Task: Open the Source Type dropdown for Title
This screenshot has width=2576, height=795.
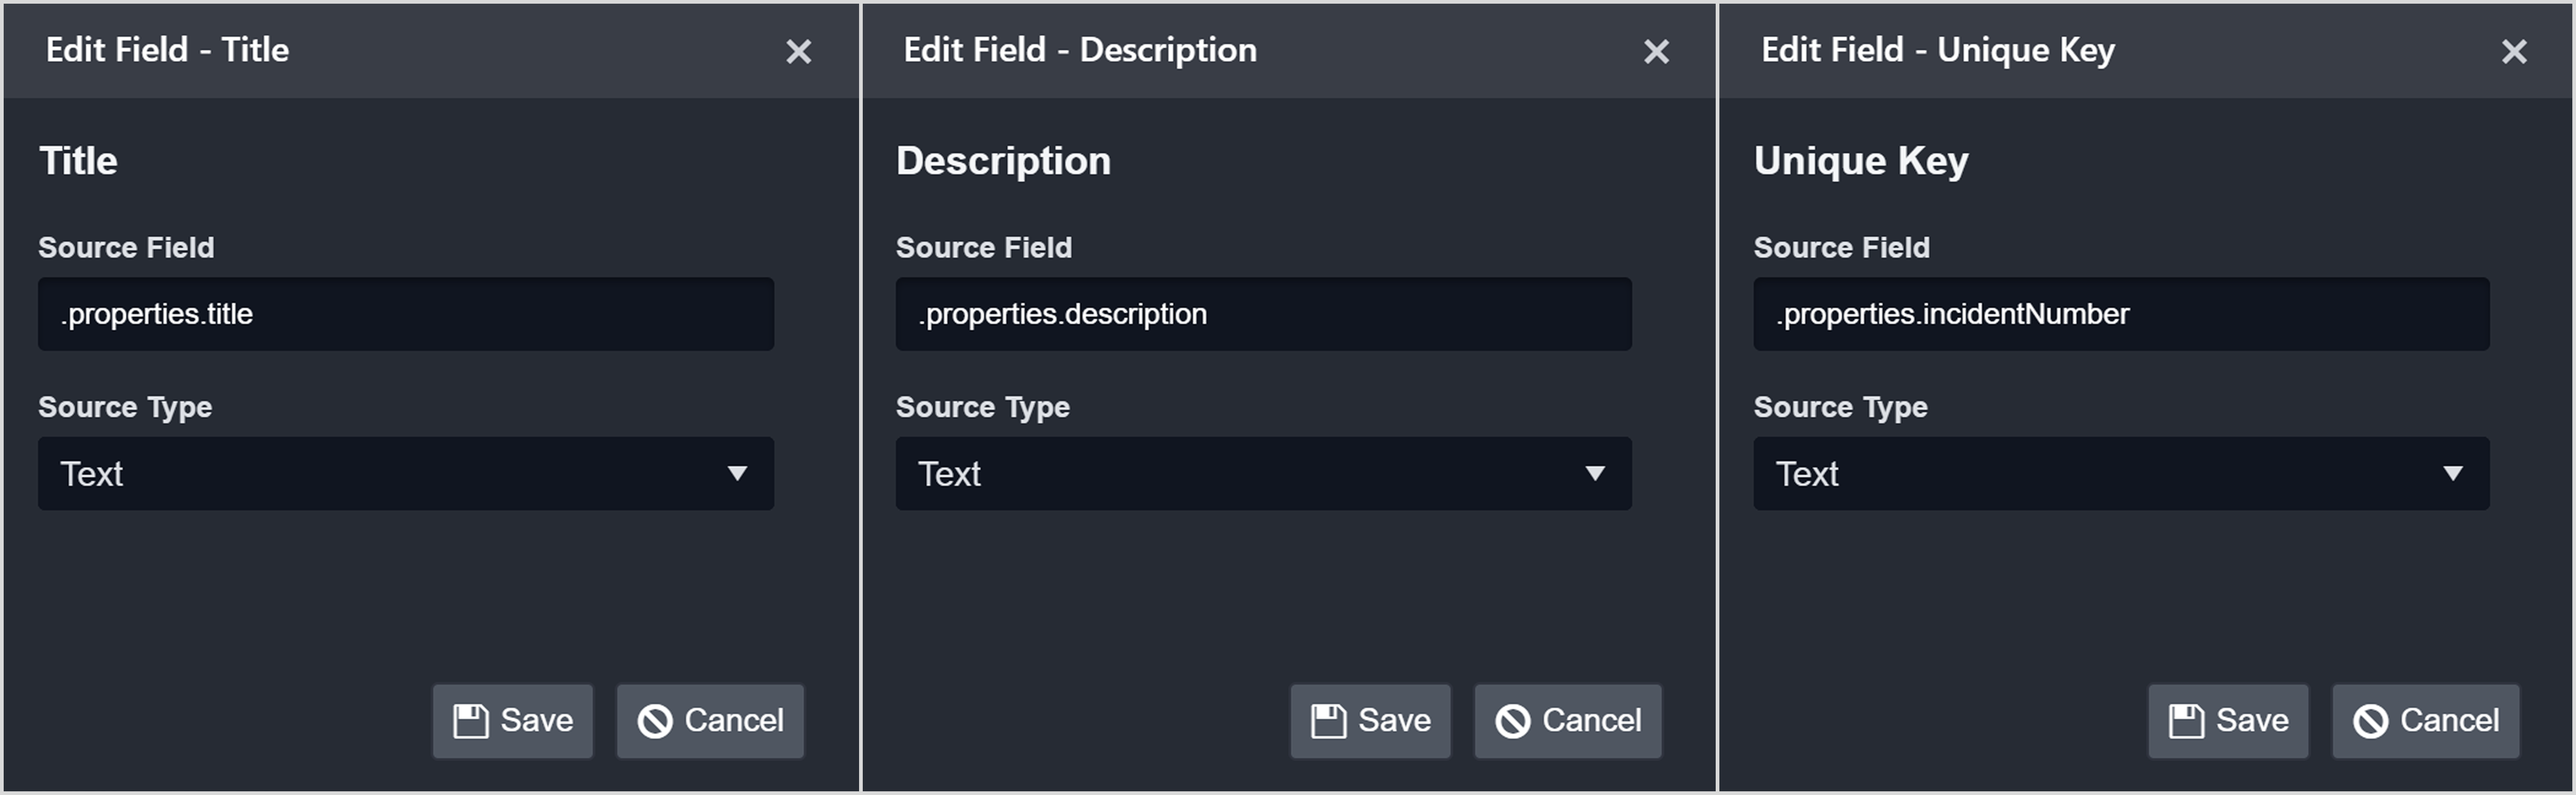Action: (x=406, y=474)
